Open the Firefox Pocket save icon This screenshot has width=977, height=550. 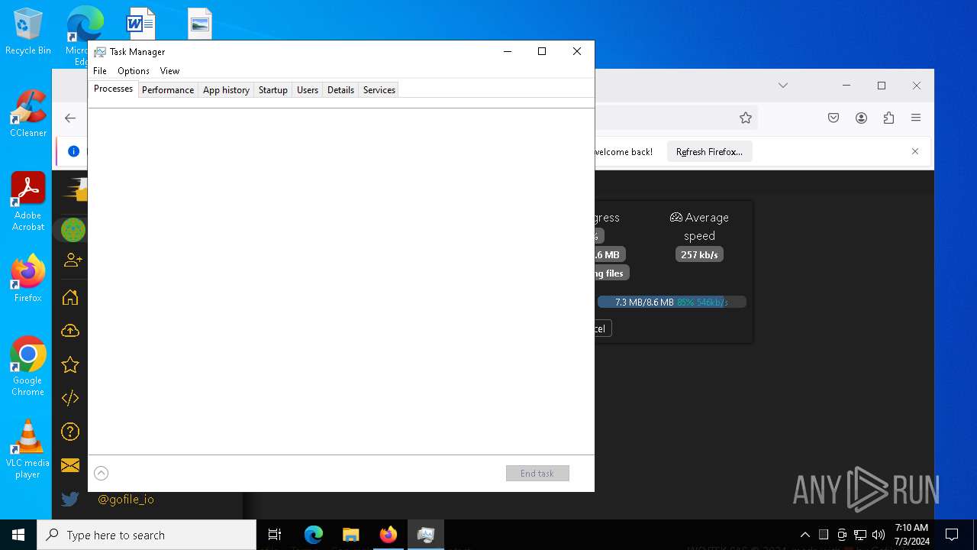pyautogui.click(x=834, y=118)
